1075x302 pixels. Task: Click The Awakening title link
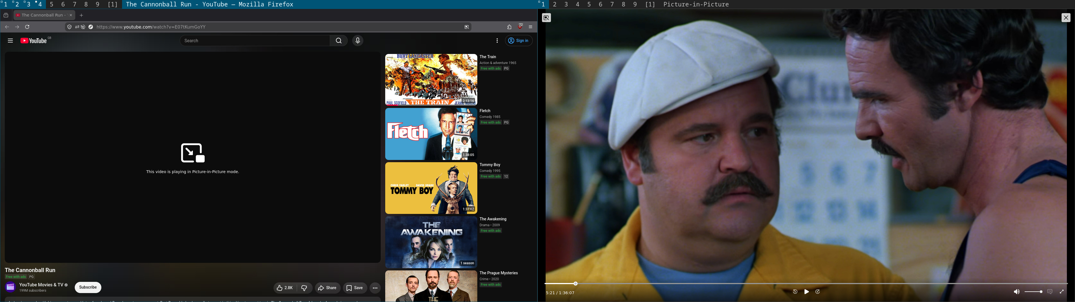[493, 219]
